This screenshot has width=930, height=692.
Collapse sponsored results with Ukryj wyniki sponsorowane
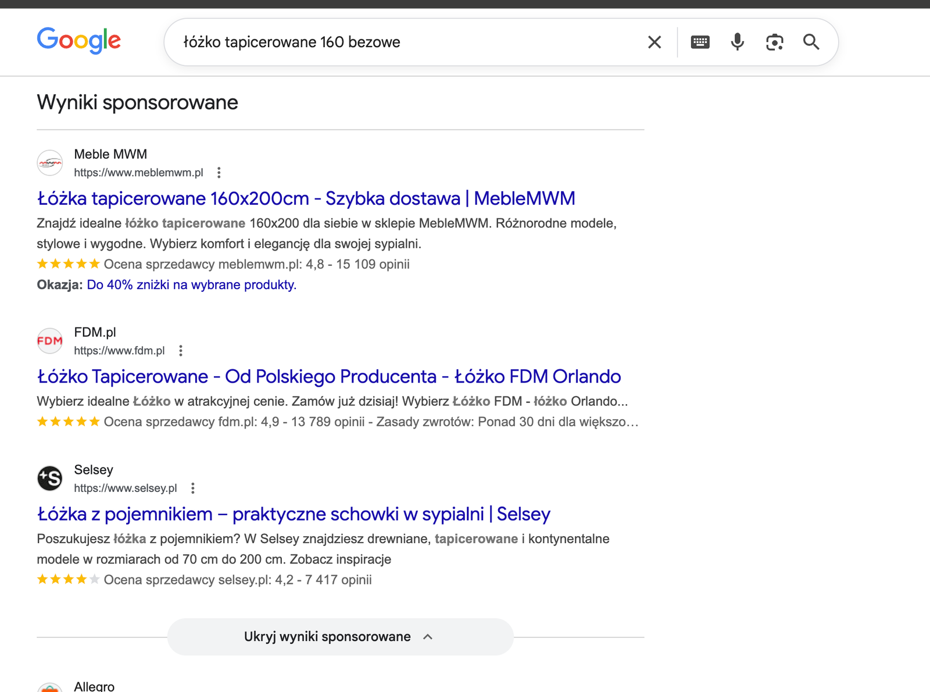click(x=340, y=637)
